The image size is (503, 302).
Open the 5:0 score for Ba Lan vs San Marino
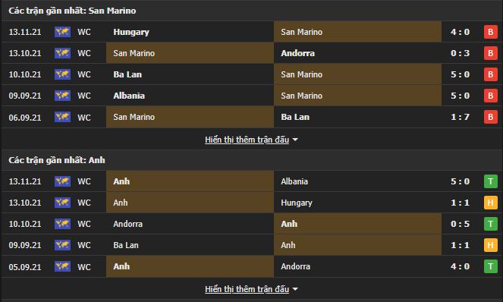(x=460, y=74)
